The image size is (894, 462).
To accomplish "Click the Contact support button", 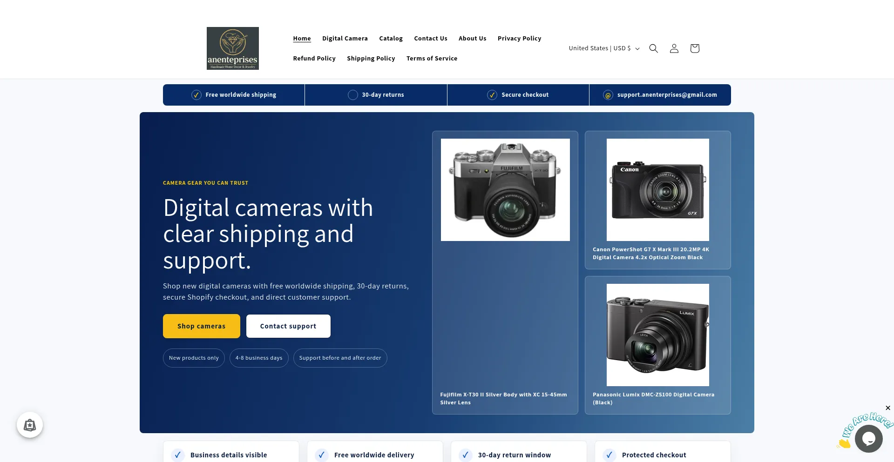I will coord(288,326).
